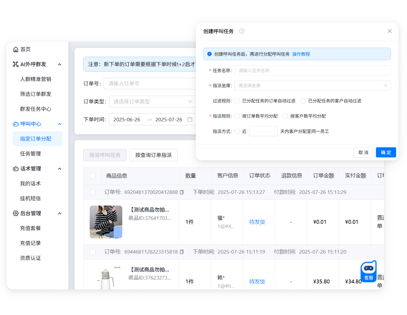The width and height of the screenshot is (407, 315).
Task: Click the 话术管理 sidebar icon
Action: [16, 169]
